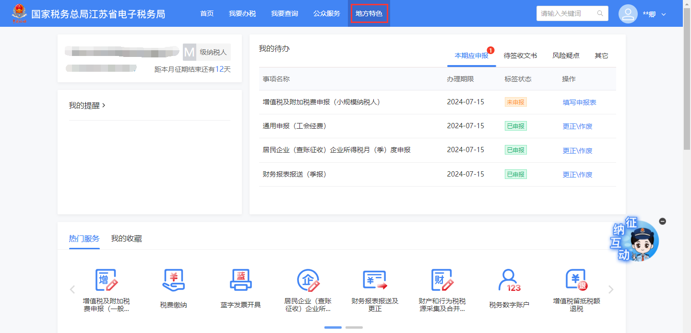This screenshot has height=333, width=691.
Task: Go to next page of 热门服务 carousel
Action: 611,289
